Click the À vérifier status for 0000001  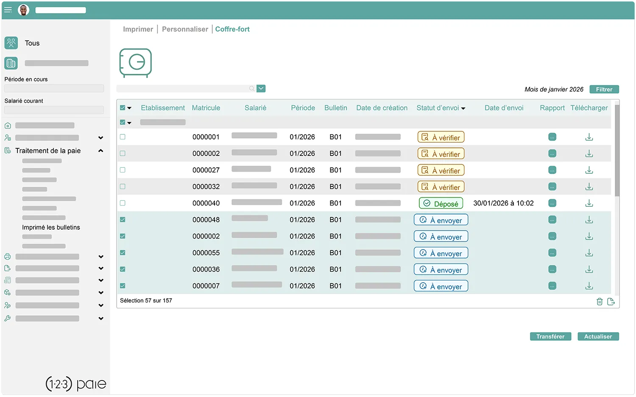441,137
